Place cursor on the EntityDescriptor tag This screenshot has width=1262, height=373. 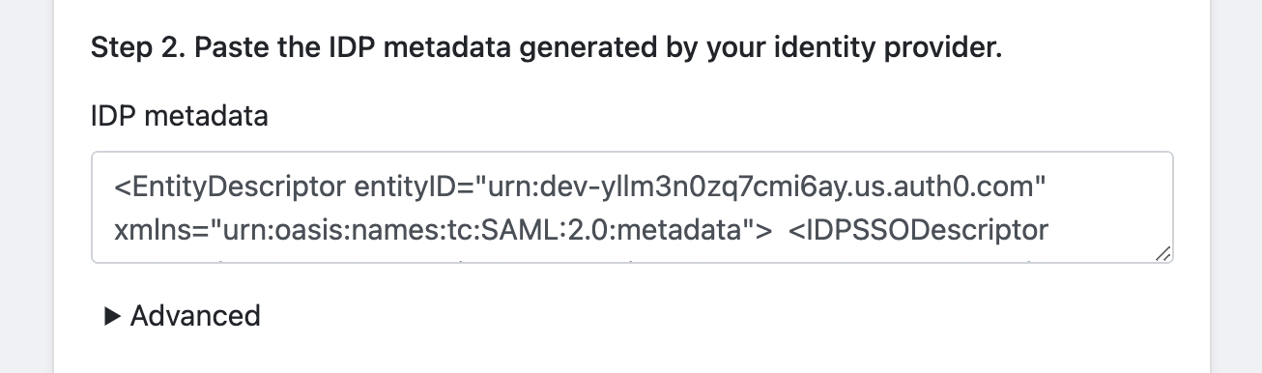click(230, 186)
